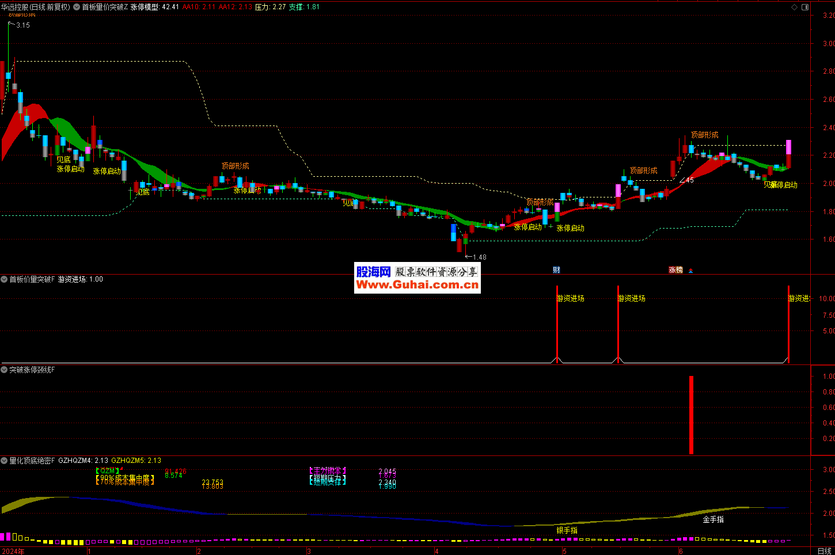Click the 涨停模型: 42.41 value
The image size is (835, 555).
pyautogui.click(x=155, y=7)
